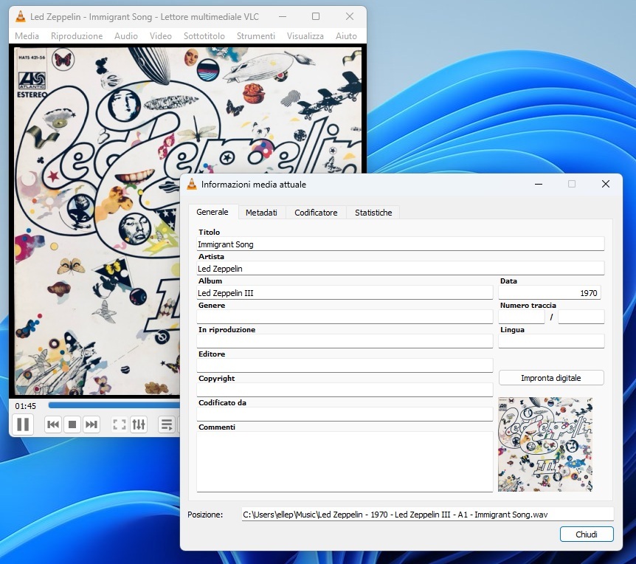Switch to the Codificatore tab
Image resolution: width=636 pixels, height=564 pixels.
(316, 213)
